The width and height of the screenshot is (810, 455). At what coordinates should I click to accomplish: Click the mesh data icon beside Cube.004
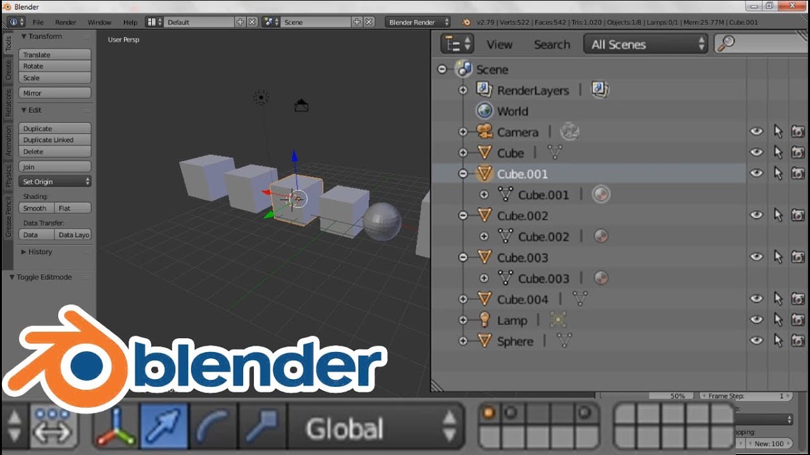point(580,299)
